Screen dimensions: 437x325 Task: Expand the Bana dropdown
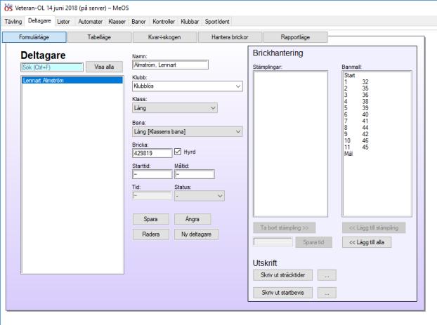pos(188,131)
